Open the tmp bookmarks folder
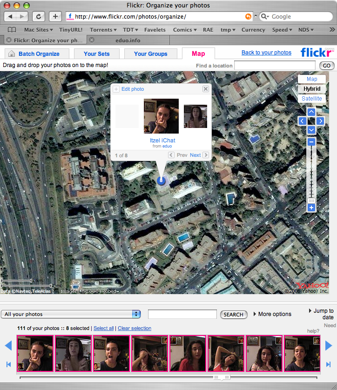337x390 pixels. [x=228, y=30]
